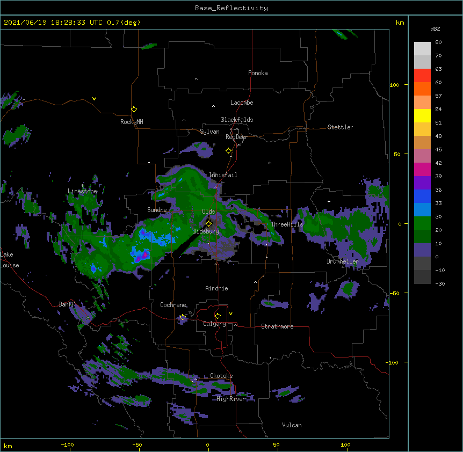Click the -100 tick on the bottom axis
Viewport: 463px width, 452px height.
pos(67,444)
